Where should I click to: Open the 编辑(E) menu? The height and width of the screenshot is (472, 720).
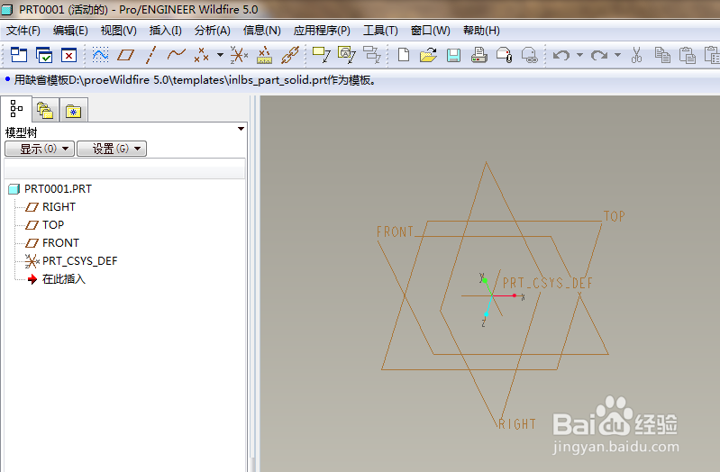[70, 31]
